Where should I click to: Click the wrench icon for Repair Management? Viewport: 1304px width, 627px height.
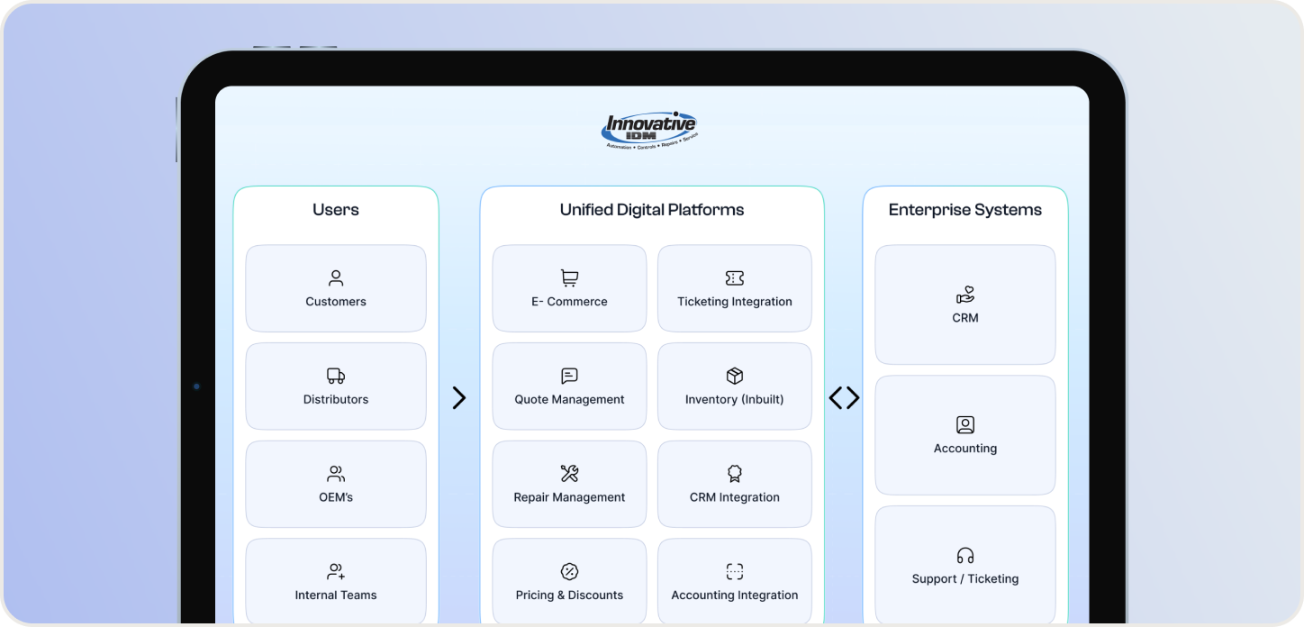(569, 474)
